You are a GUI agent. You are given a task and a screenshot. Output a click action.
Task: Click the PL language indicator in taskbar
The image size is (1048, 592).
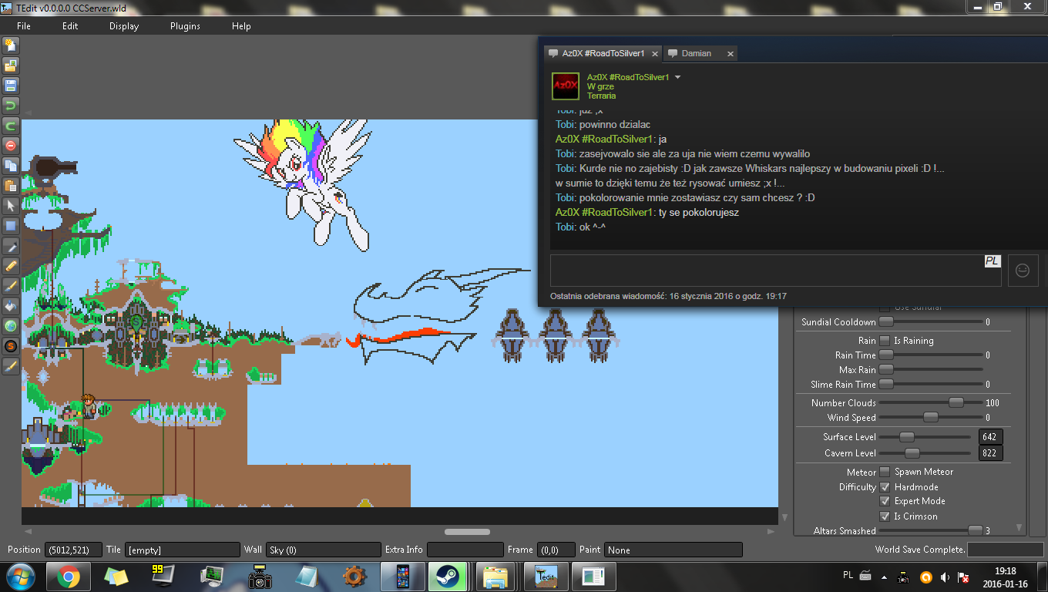(848, 575)
